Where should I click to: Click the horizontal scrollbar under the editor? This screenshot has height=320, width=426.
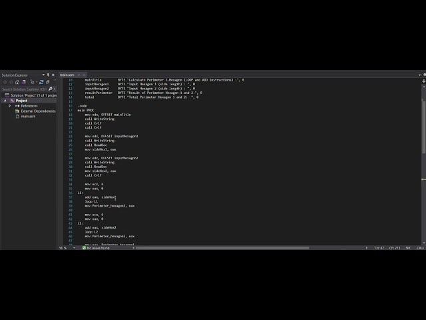[222, 248]
